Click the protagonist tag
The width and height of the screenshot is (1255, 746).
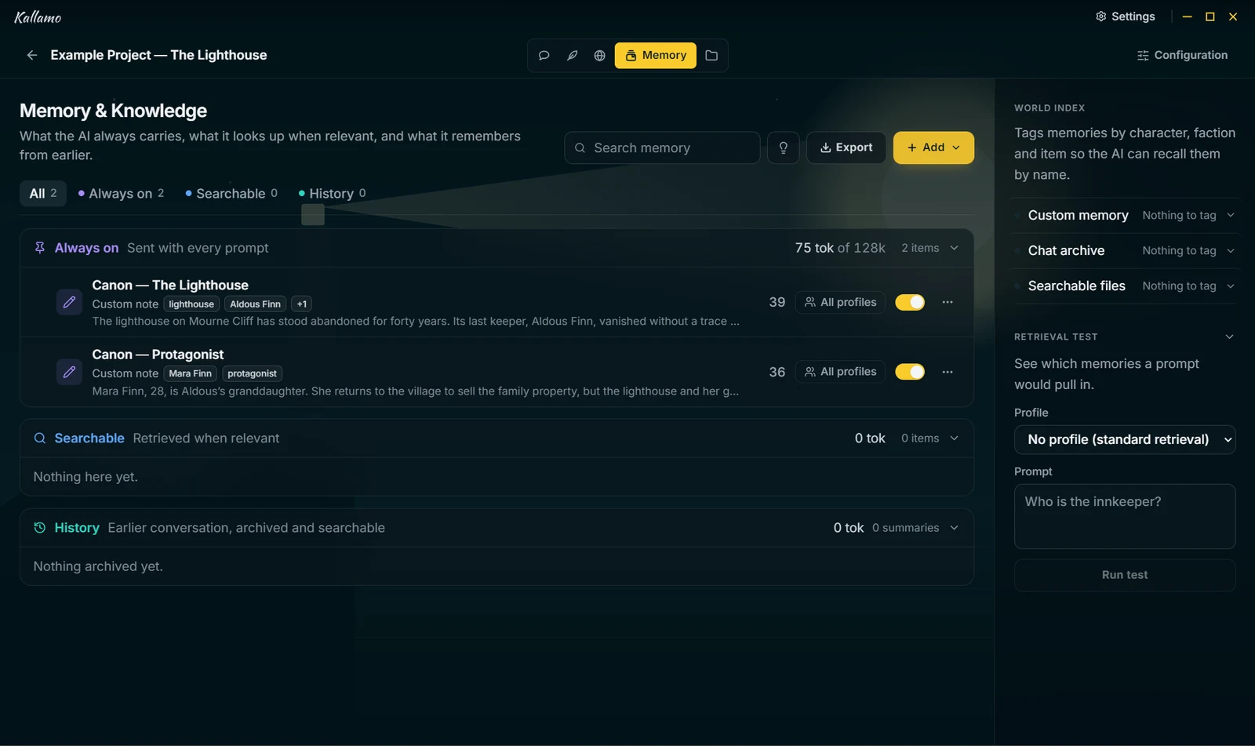coord(252,373)
